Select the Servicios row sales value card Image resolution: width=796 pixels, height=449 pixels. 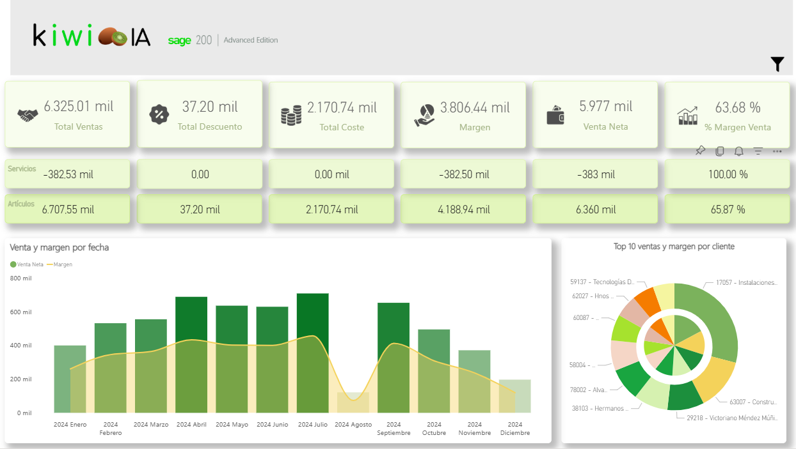coord(68,174)
